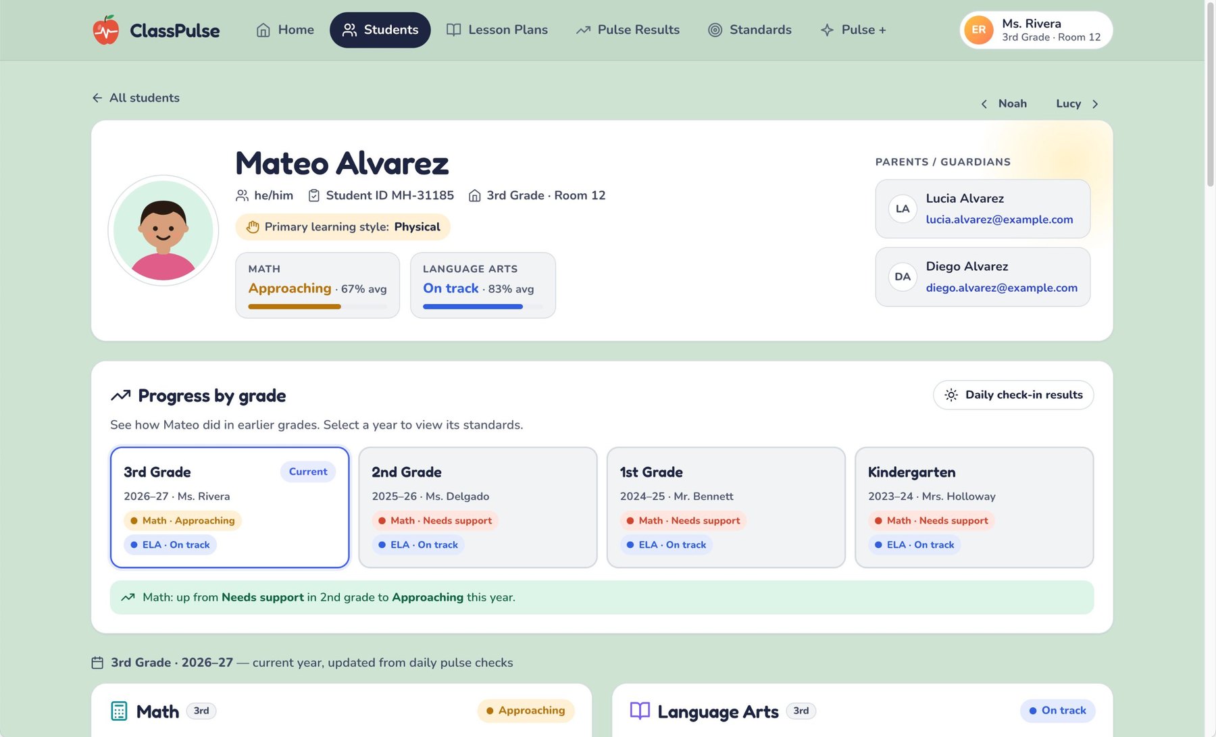Open Lesson Plans in navigation

[x=497, y=30]
